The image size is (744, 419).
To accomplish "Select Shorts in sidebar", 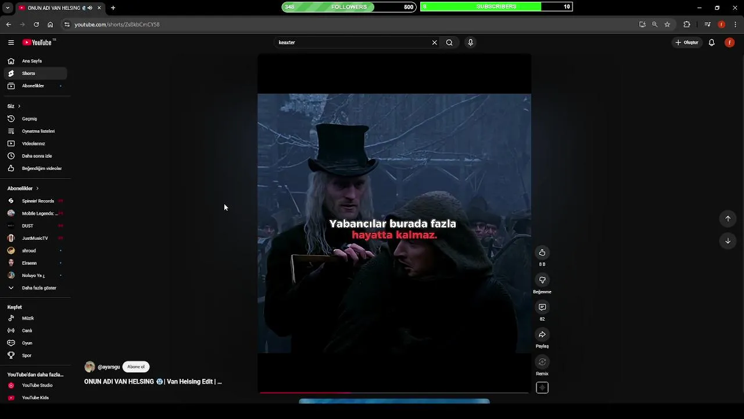I will [x=35, y=73].
